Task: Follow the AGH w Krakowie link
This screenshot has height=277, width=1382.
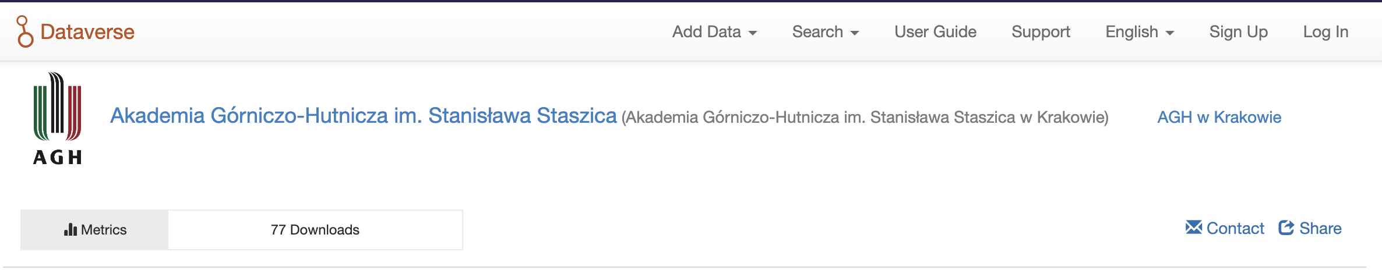Action: [x=1219, y=118]
